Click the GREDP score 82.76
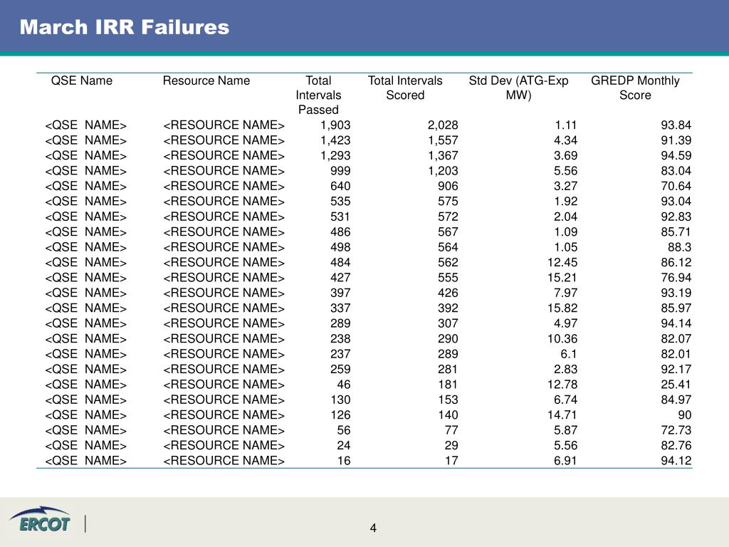Image resolution: width=729 pixels, height=547 pixels. point(676,446)
